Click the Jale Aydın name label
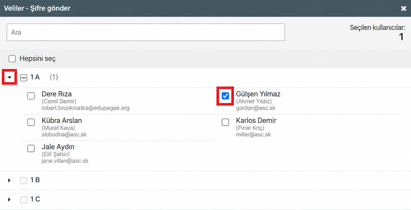The height and width of the screenshot is (210, 411). (58, 147)
